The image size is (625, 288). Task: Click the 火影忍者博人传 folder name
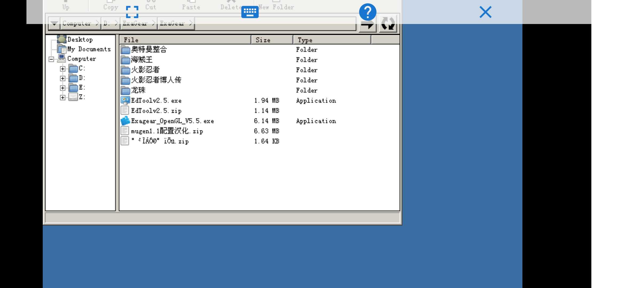coord(156,80)
